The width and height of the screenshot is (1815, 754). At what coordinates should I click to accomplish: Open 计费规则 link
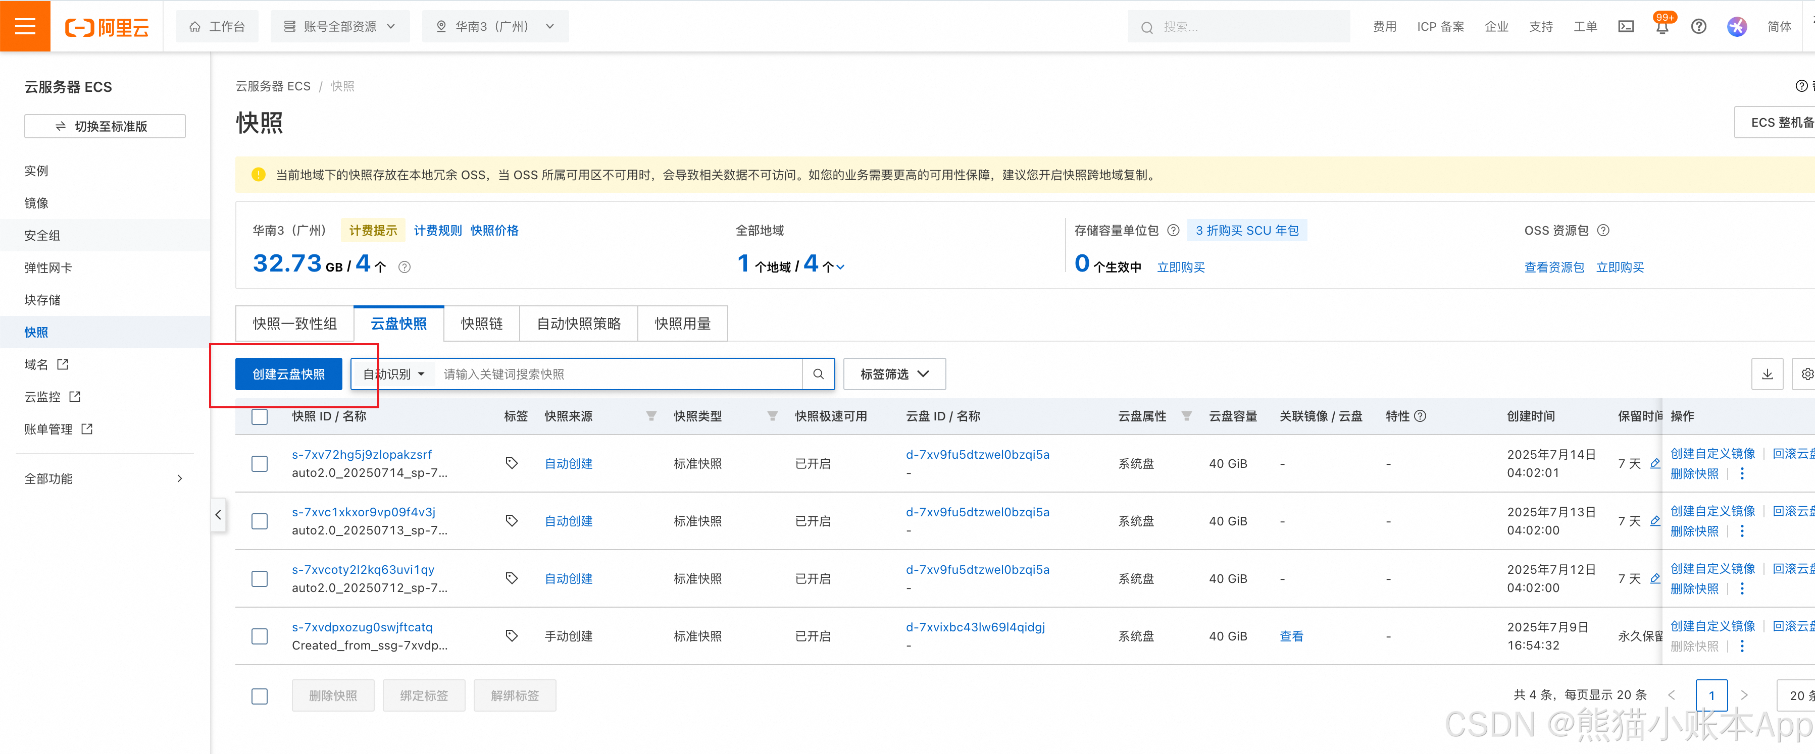(x=437, y=230)
